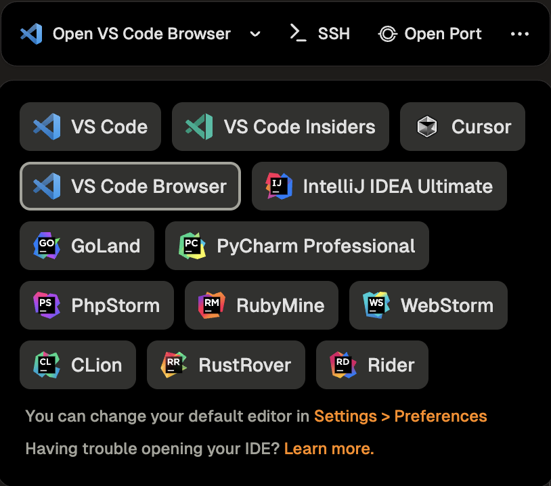Screen dimensions: 551x486
Task: Open the Learn more link
Action: [329, 449]
